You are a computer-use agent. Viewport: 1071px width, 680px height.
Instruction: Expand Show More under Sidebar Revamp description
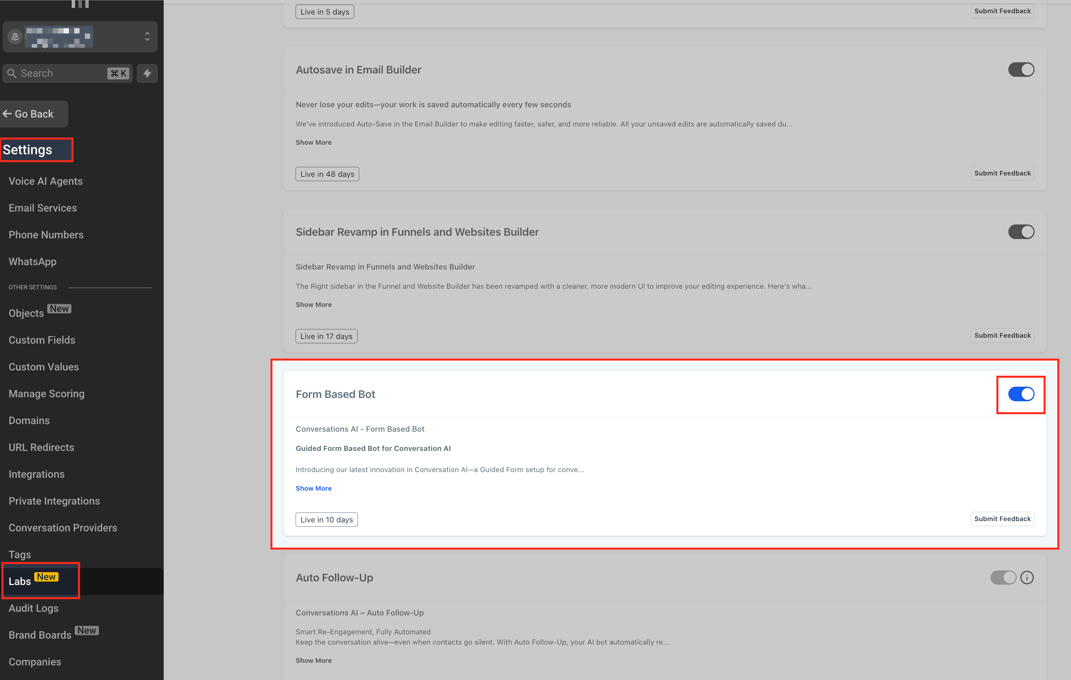(x=313, y=305)
